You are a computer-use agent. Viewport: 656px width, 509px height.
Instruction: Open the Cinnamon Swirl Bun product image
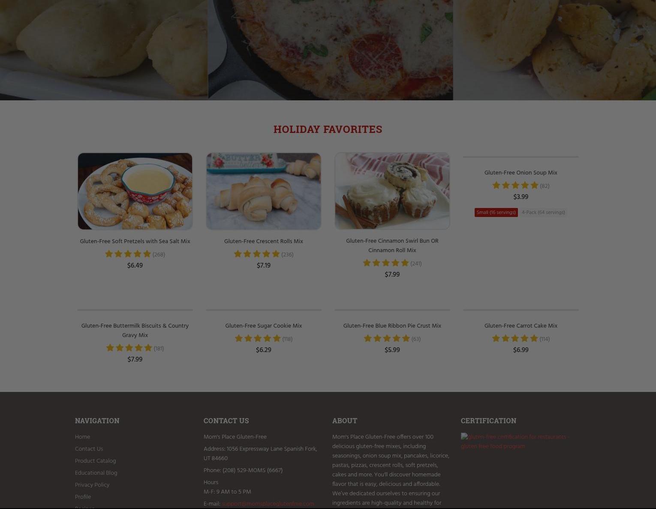tap(392, 191)
